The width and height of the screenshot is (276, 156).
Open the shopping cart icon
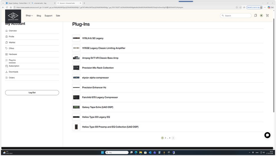coord(267,16)
